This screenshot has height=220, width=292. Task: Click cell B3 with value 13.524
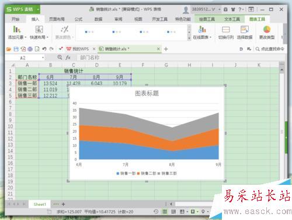coord(50,84)
